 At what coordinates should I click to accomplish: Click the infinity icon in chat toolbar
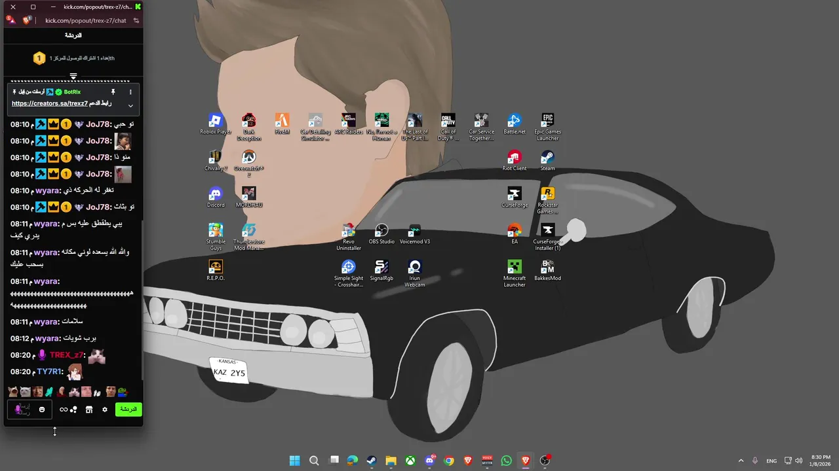click(64, 410)
